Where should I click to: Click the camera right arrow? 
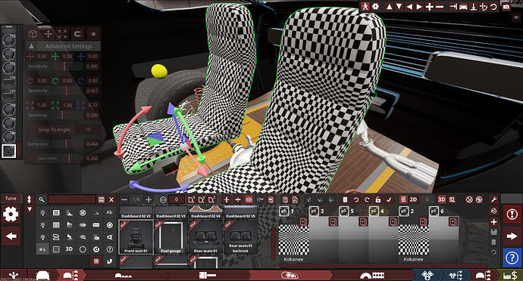[x=419, y=7]
